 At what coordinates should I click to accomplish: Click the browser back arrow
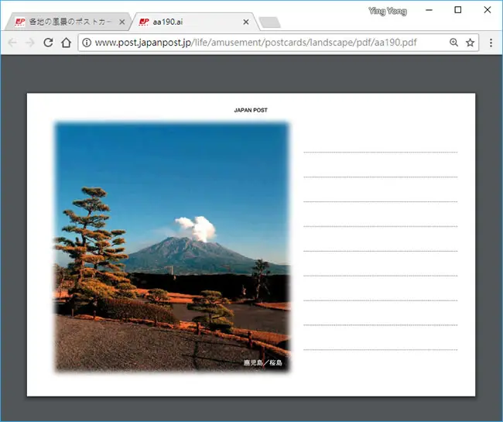point(12,43)
